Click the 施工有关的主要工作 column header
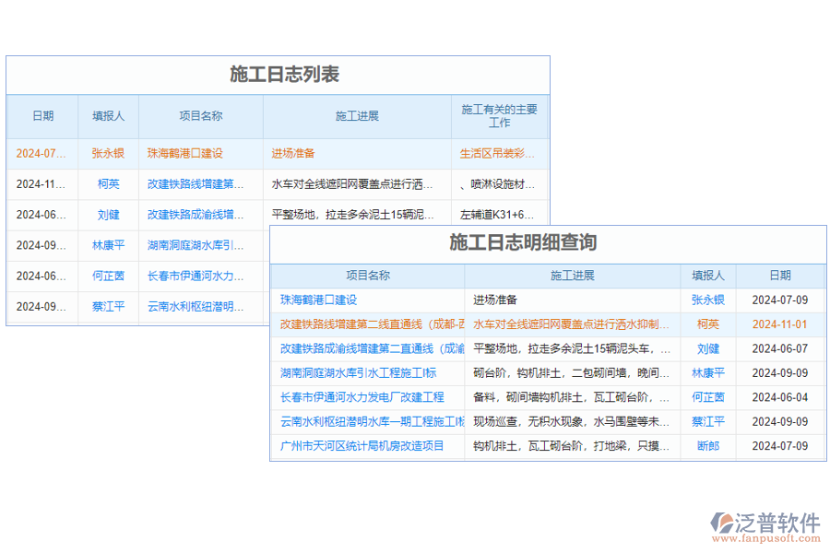The height and width of the screenshot is (553, 830). (501, 116)
